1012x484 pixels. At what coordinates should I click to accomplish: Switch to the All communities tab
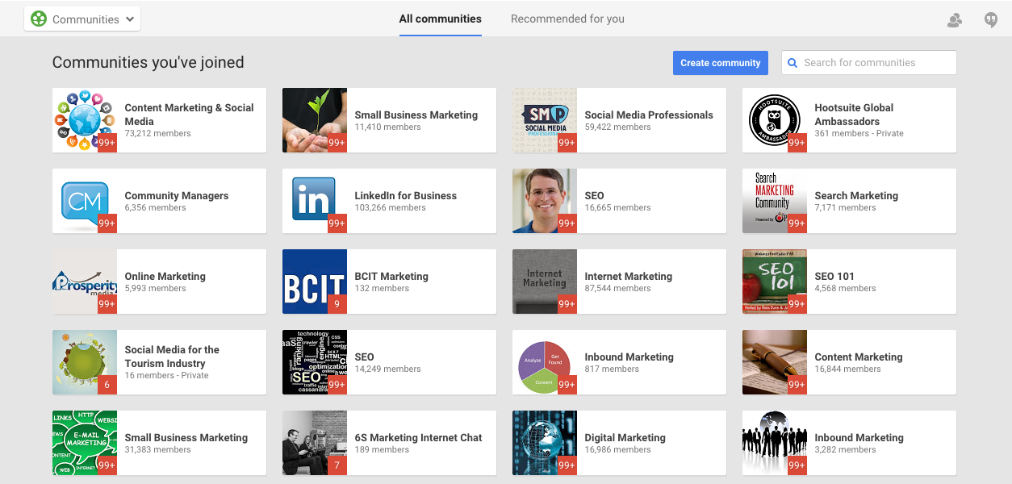pos(440,19)
